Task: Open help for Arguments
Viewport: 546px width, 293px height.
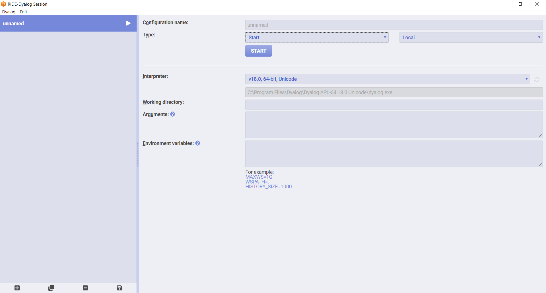Action: 172,114
